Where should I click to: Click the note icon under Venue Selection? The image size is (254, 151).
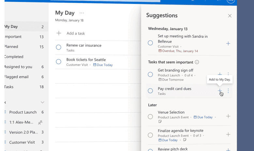(160, 121)
